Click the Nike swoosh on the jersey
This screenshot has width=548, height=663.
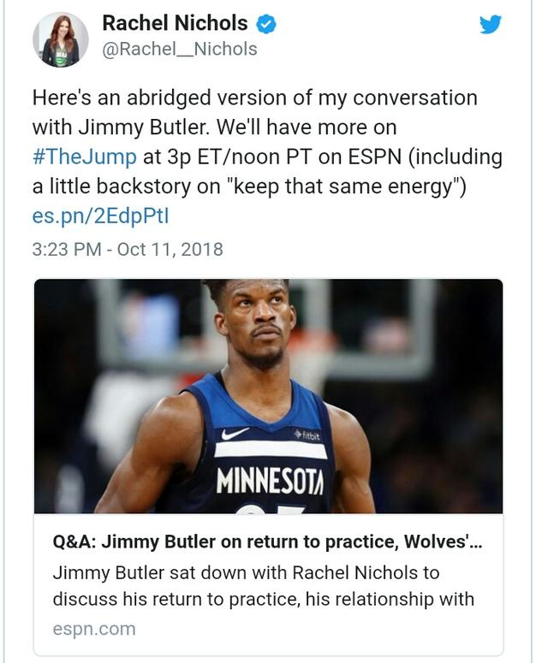click(x=235, y=433)
